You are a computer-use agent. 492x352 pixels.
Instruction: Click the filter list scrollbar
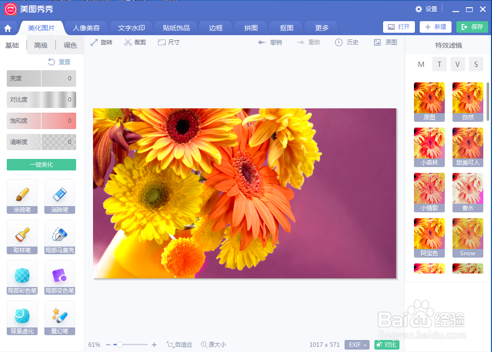488,102
